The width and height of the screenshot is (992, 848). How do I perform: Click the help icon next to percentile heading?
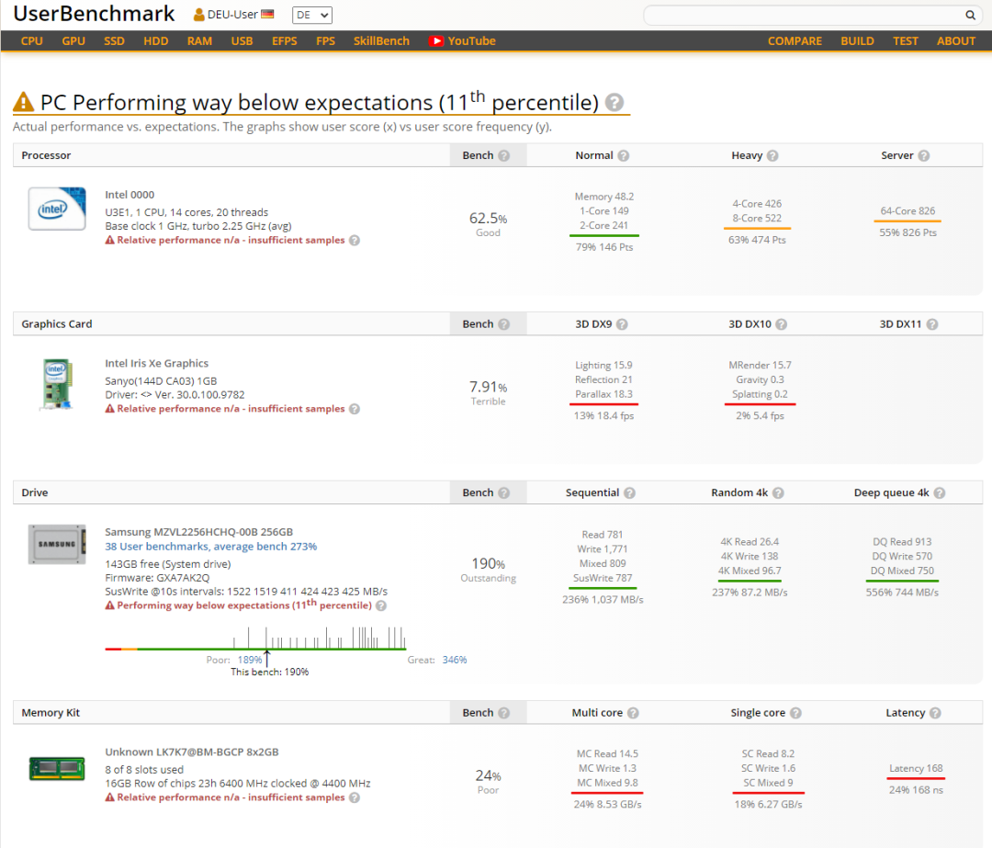point(614,102)
